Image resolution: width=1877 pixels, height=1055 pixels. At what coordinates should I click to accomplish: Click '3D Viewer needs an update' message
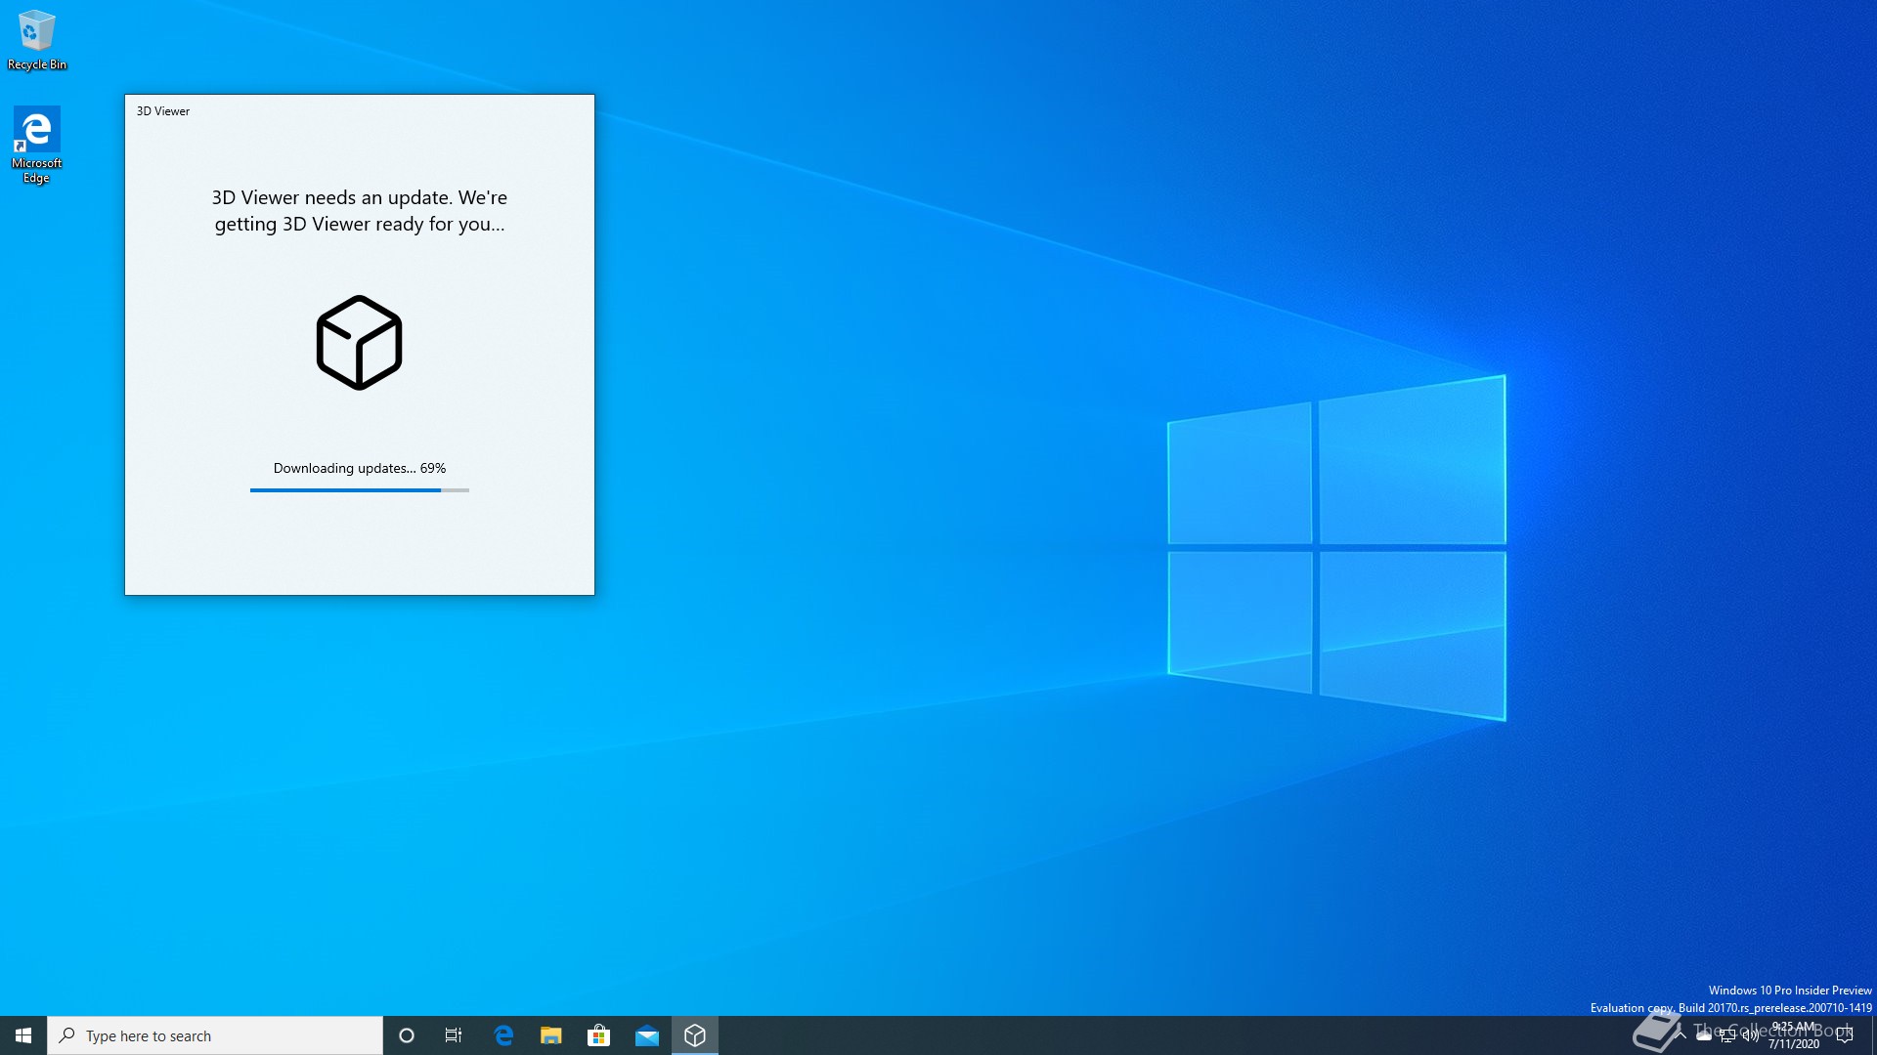tap(360, 211)
